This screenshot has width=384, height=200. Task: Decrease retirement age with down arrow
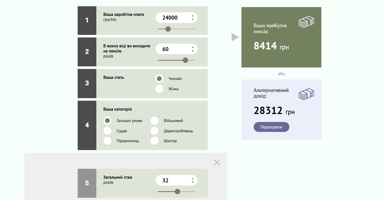(193, 51)
